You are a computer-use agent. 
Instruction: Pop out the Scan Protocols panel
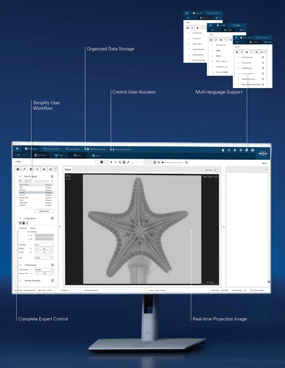(52, 176)
